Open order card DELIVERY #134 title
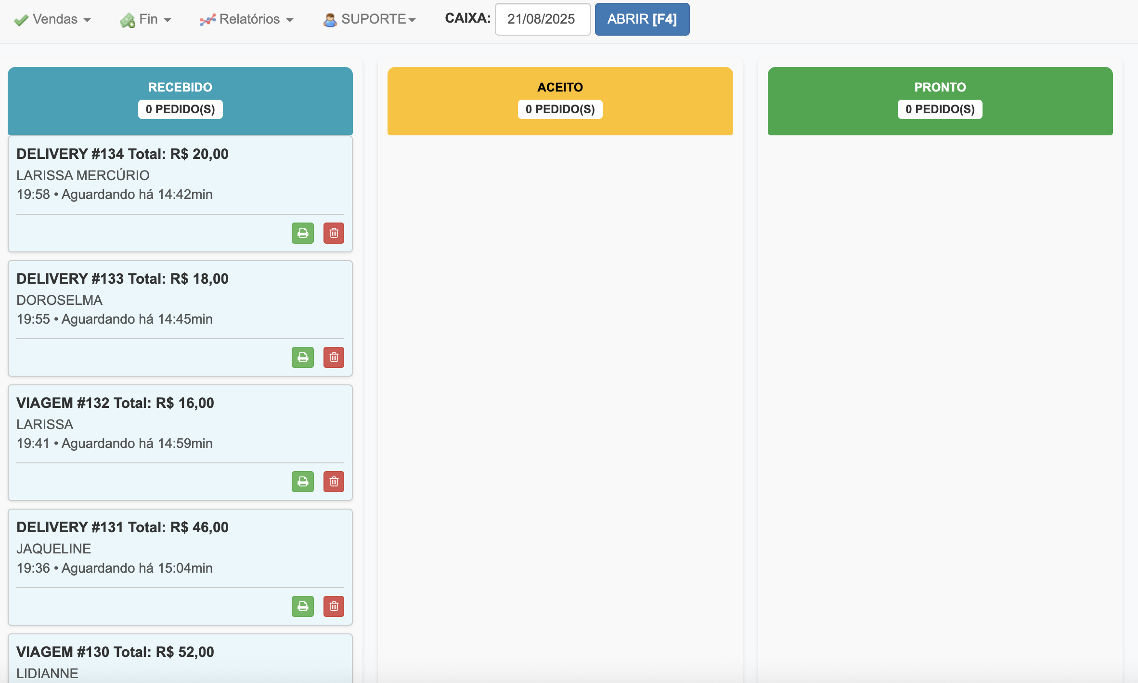This screenshot has height=683, width=1138. coord(122,154)
